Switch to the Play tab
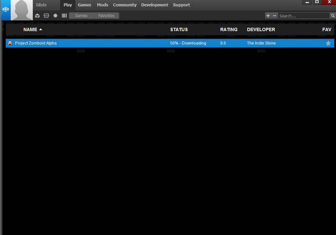Viewport: 336px width, 235px height. 68,5
